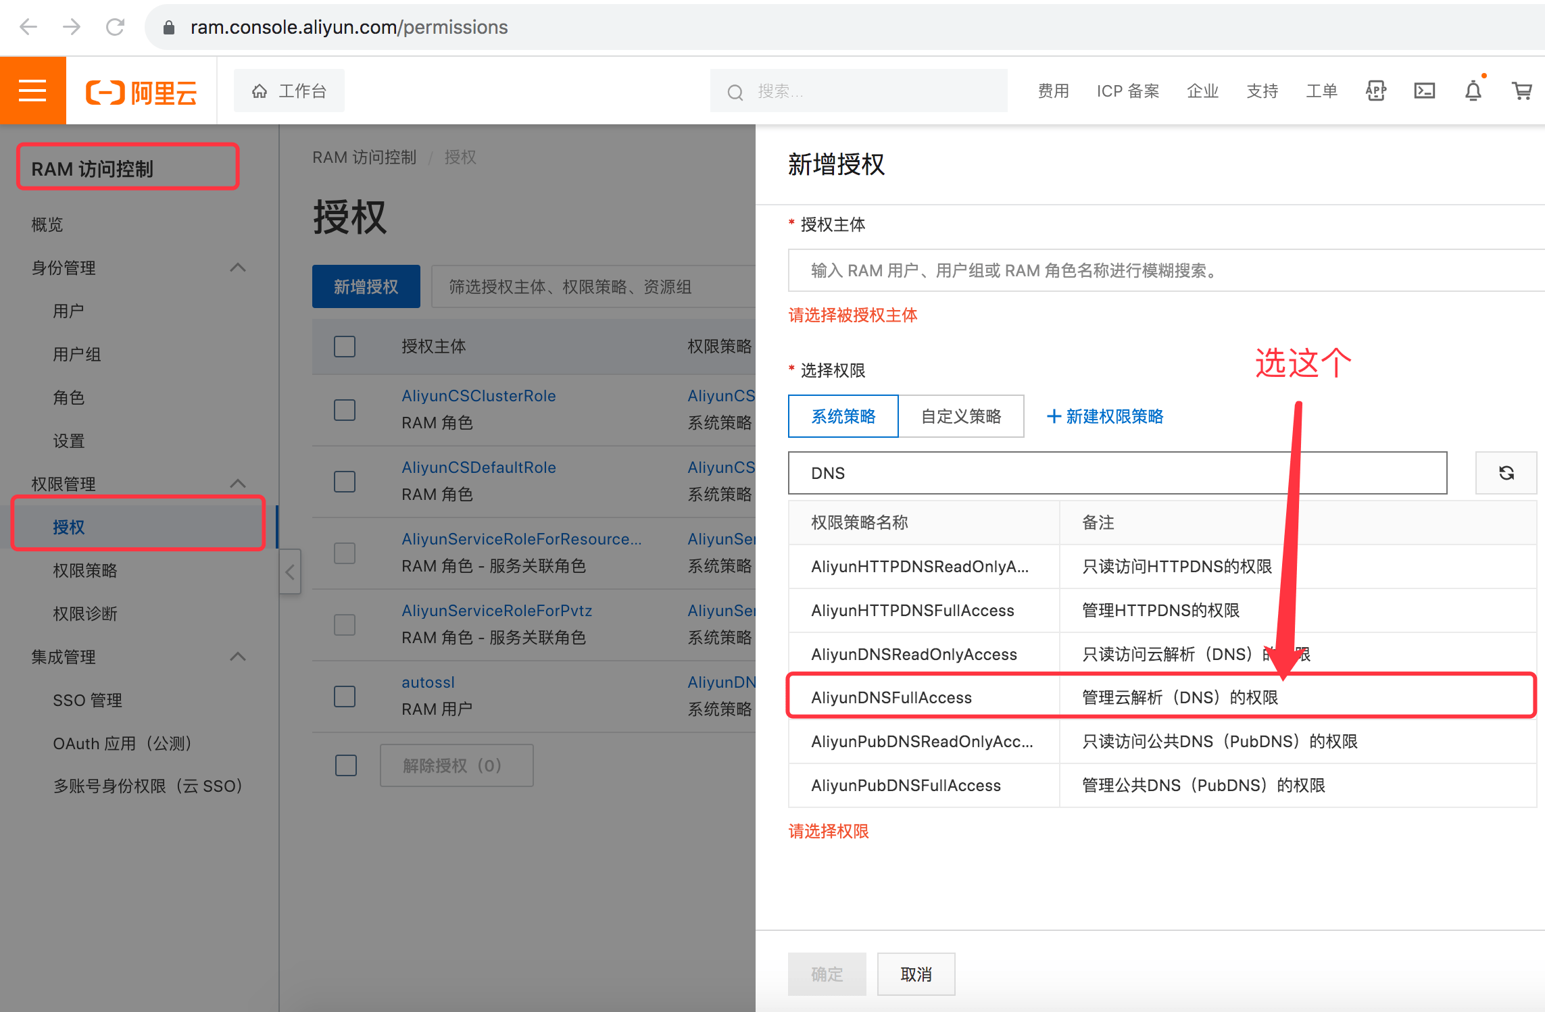Open 权限诊断 in the sidebar
1545x1012 pixels.
point(85,613)
